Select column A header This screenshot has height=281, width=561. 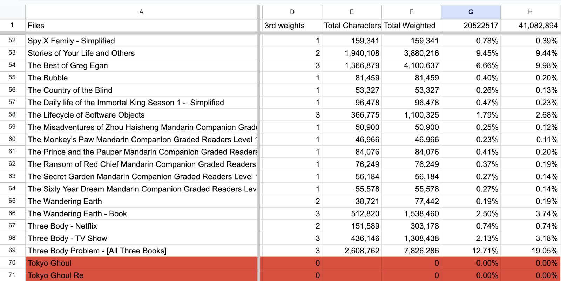coord(141,12)
